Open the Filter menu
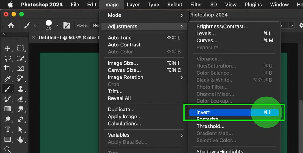303x153 pixels. coord(196,5)
